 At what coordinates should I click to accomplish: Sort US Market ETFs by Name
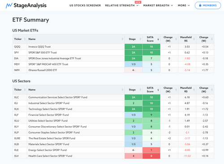pos(76,39)
